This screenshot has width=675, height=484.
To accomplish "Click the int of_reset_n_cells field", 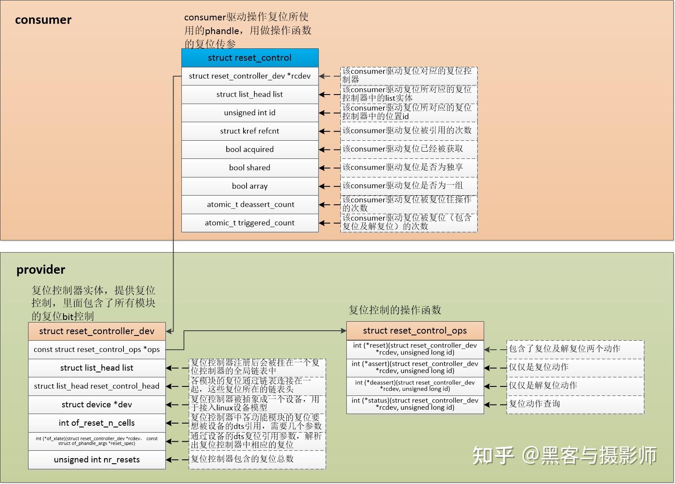I will pos(97,423).
